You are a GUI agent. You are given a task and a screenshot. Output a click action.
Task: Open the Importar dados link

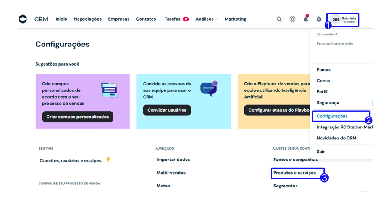173,160
